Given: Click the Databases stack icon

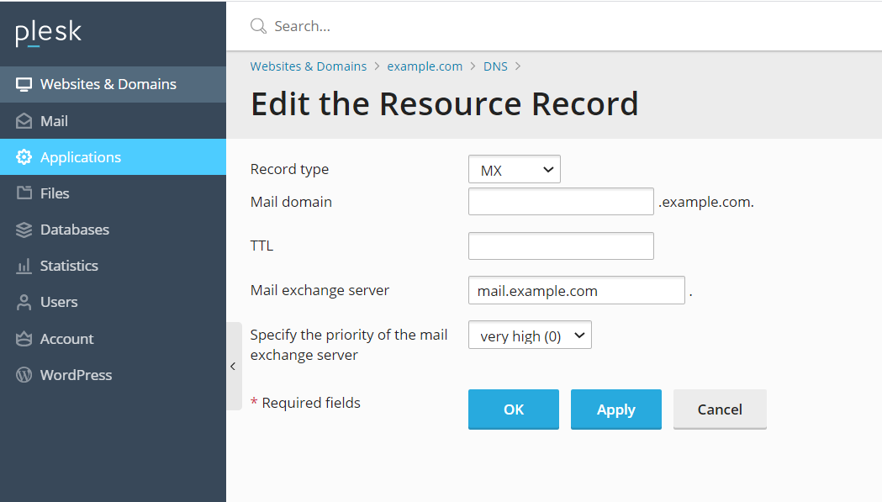Looking at the screenshot, I should (x=24, y=230).
